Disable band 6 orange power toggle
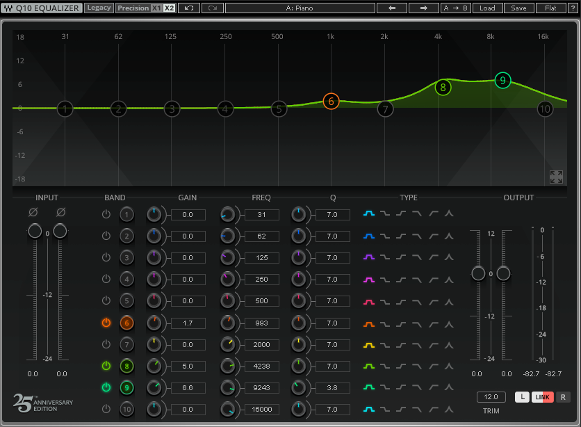This screenshot has height=427, width=581. pyautogui.click(x=106, y=323)
